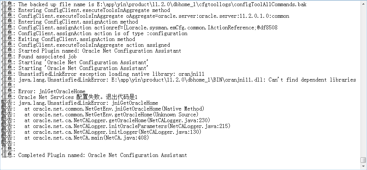Click the vertical scrollbar thumb
The image size is (367, 170).
pyautogui.click(x=363, y=160)
